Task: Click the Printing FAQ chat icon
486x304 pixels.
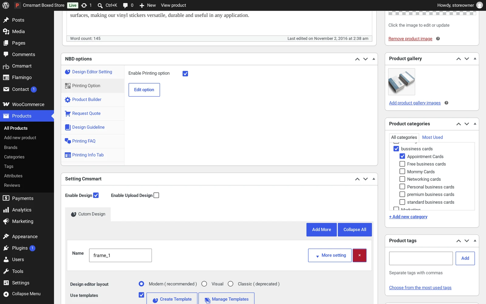Action: click(68, 141)
